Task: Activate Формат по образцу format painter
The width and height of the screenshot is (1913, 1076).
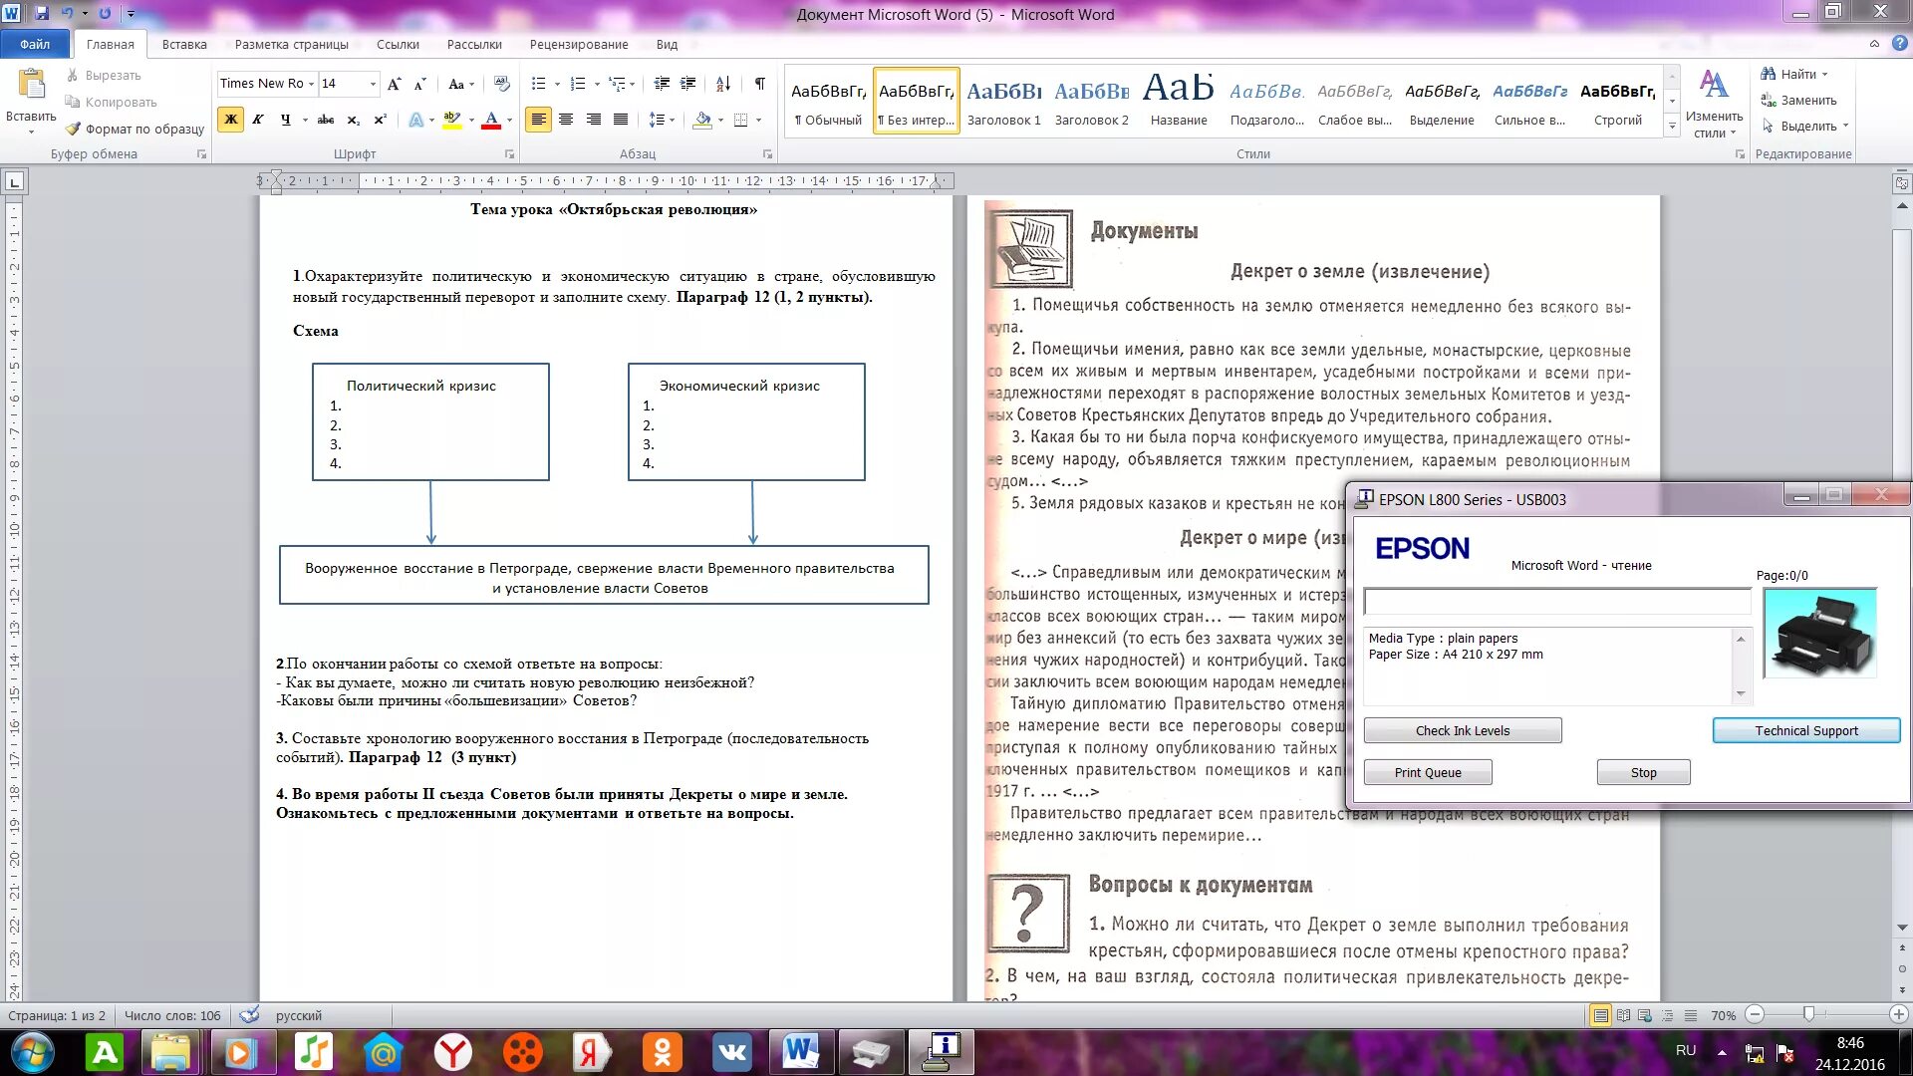Action: [x=135, y=129]
